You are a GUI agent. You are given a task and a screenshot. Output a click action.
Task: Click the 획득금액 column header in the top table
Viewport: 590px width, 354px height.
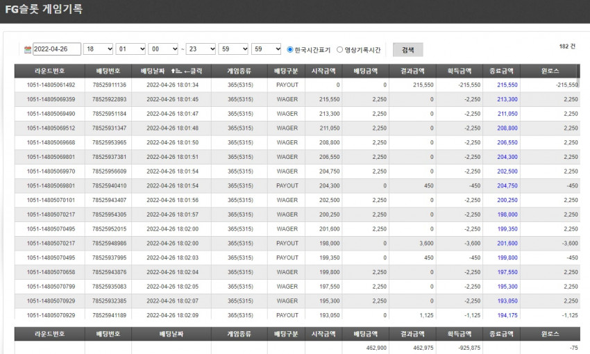[460, 71]
